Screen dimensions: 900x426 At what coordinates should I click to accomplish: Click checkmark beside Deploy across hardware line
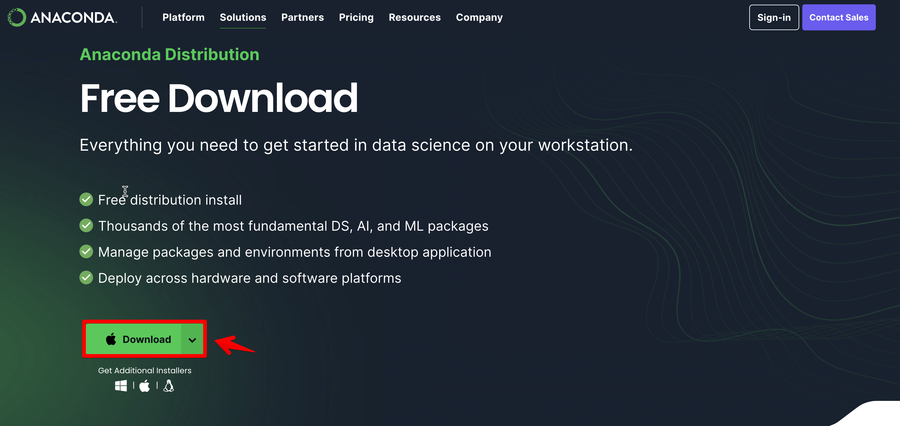[86, 278]
